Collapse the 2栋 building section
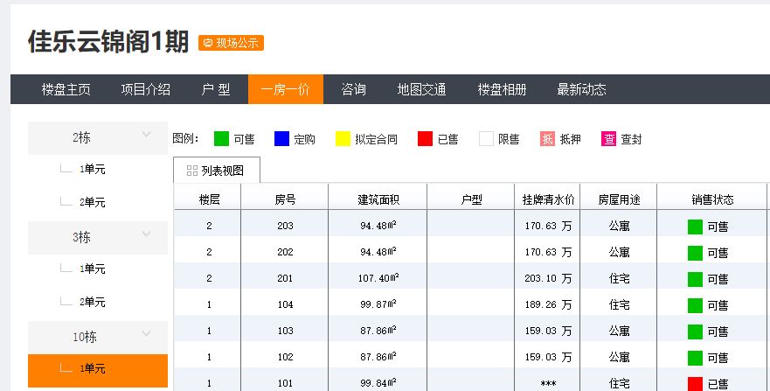This screenshot has height=391, width=770. 147,136
